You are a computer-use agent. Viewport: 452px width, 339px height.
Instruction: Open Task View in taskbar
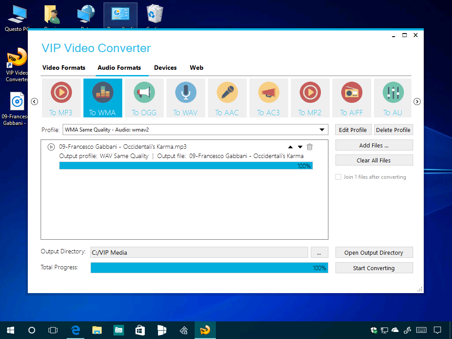point(53,330)
